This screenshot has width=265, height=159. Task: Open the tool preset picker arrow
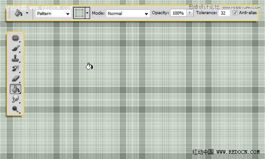(x=27, y=13)
